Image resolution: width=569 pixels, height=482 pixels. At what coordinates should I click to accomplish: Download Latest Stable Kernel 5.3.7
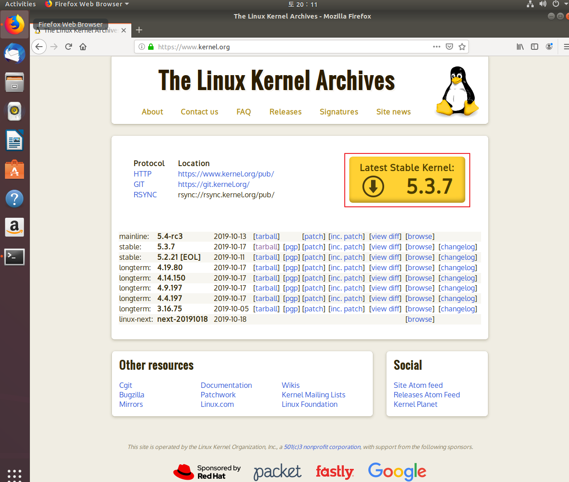407,180
